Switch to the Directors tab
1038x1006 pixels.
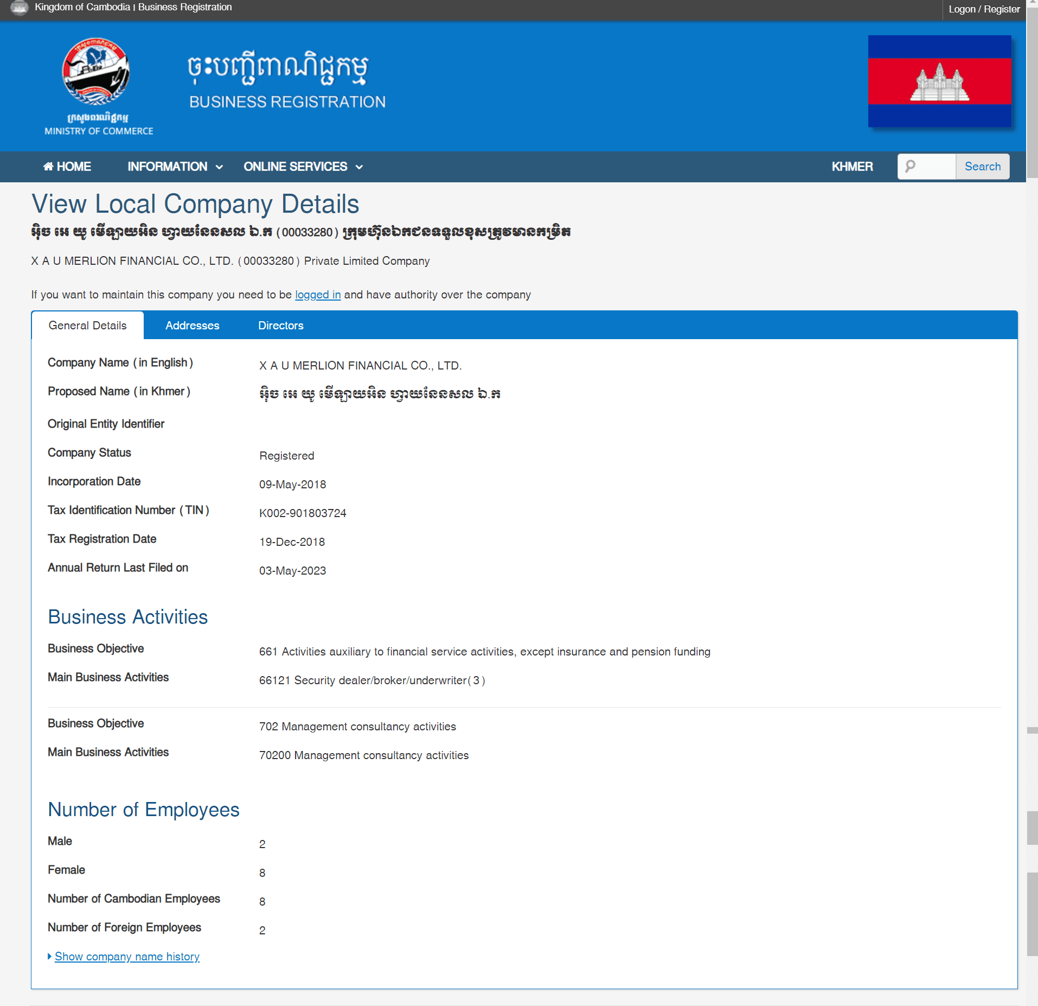(x=281, y=326)
